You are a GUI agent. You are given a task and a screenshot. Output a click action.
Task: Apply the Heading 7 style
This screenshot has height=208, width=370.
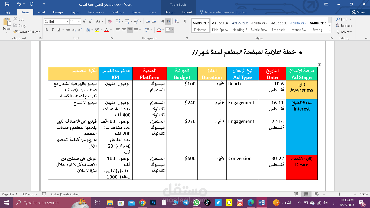pos(240,25)
